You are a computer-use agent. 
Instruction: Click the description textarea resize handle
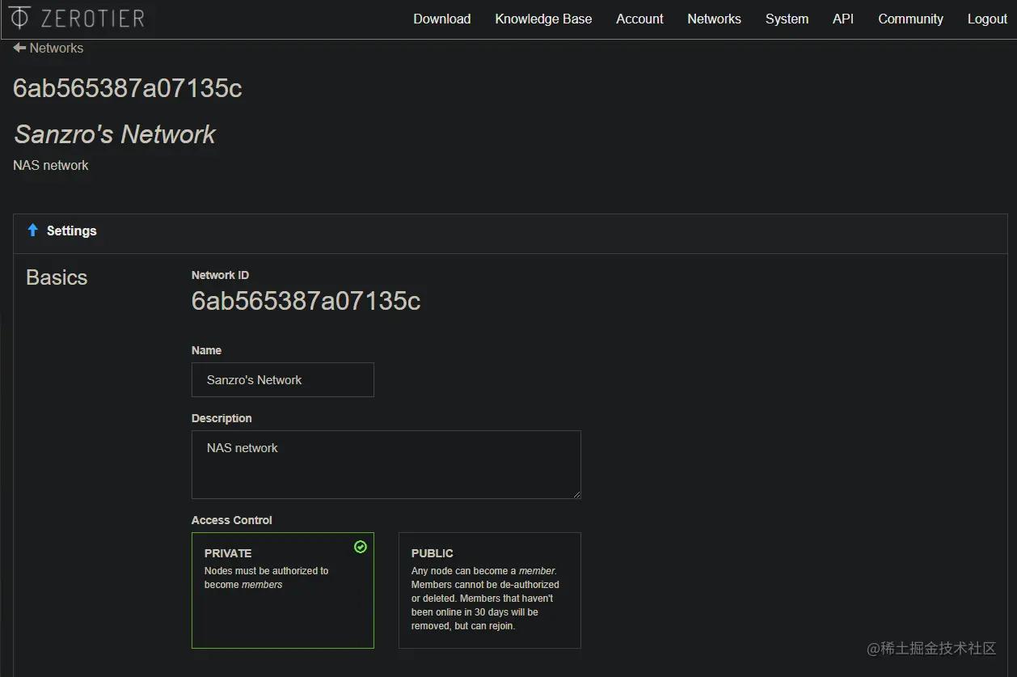coord(576,493)
